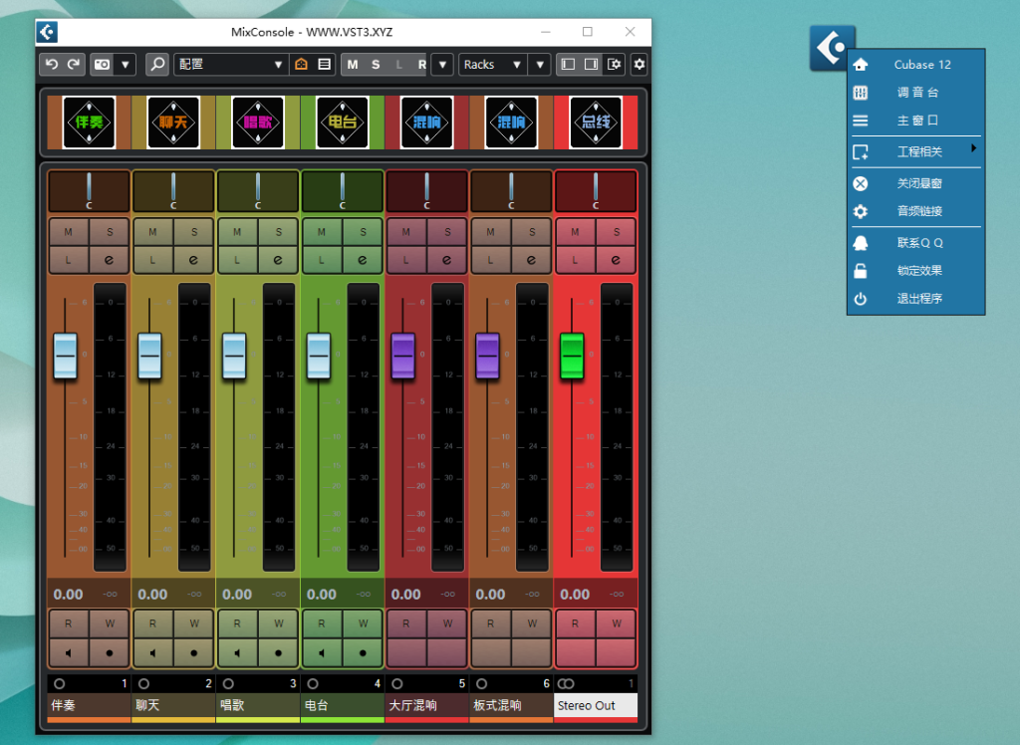The height and width of the screenshot is (745, 1020).
Task: Click the orange channel visibility agents icon
Action: coord(301,65)
